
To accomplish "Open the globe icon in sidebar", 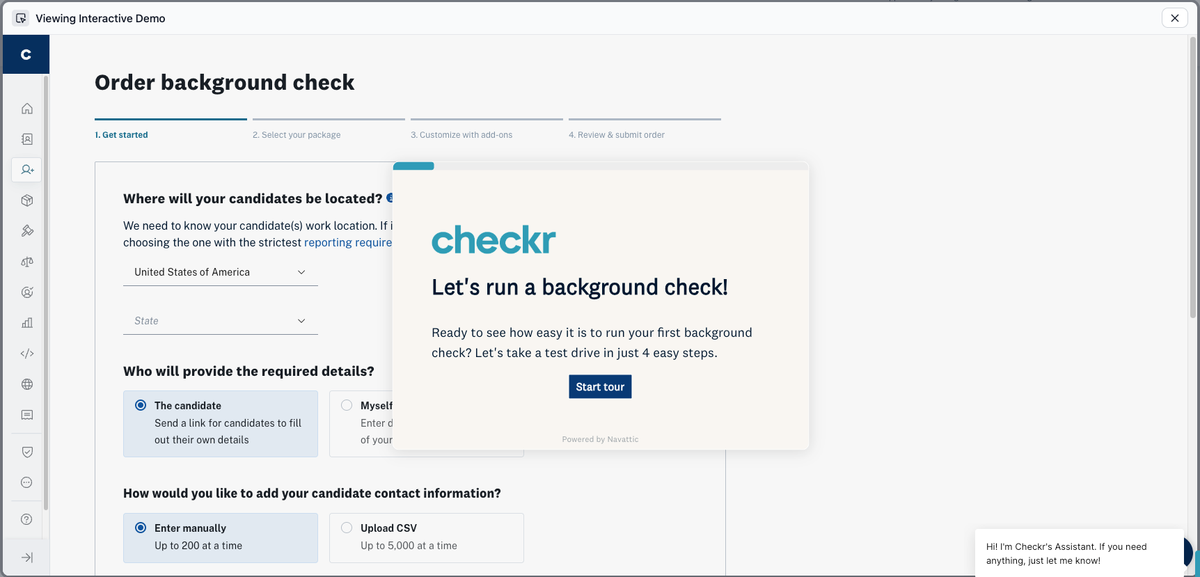I will [27, 384].
